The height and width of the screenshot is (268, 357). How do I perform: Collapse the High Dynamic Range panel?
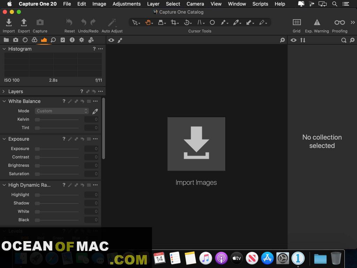(x=4, y=185)
